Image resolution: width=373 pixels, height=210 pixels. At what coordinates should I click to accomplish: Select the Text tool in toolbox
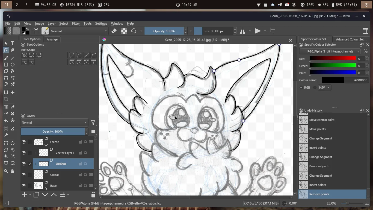pos(13,43)
